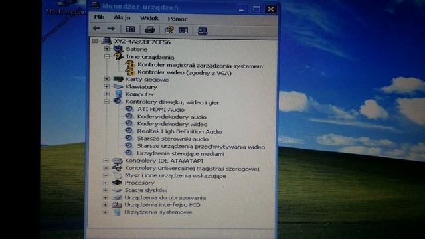Expand the Karty sieciowe category
The height and width of the screenshot is (239, 425).
(106, 79)
